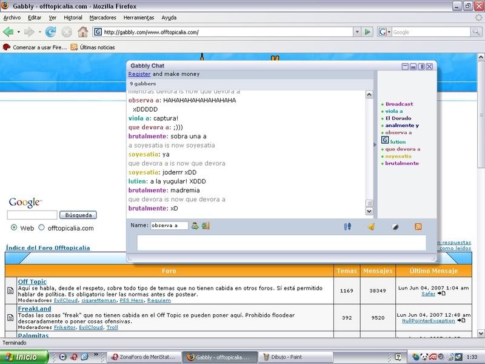This screenshot has height=364, width=485.
Task: Open the back button history dropdown arrow
Action: pyautogui.click(x=19, y=32)
